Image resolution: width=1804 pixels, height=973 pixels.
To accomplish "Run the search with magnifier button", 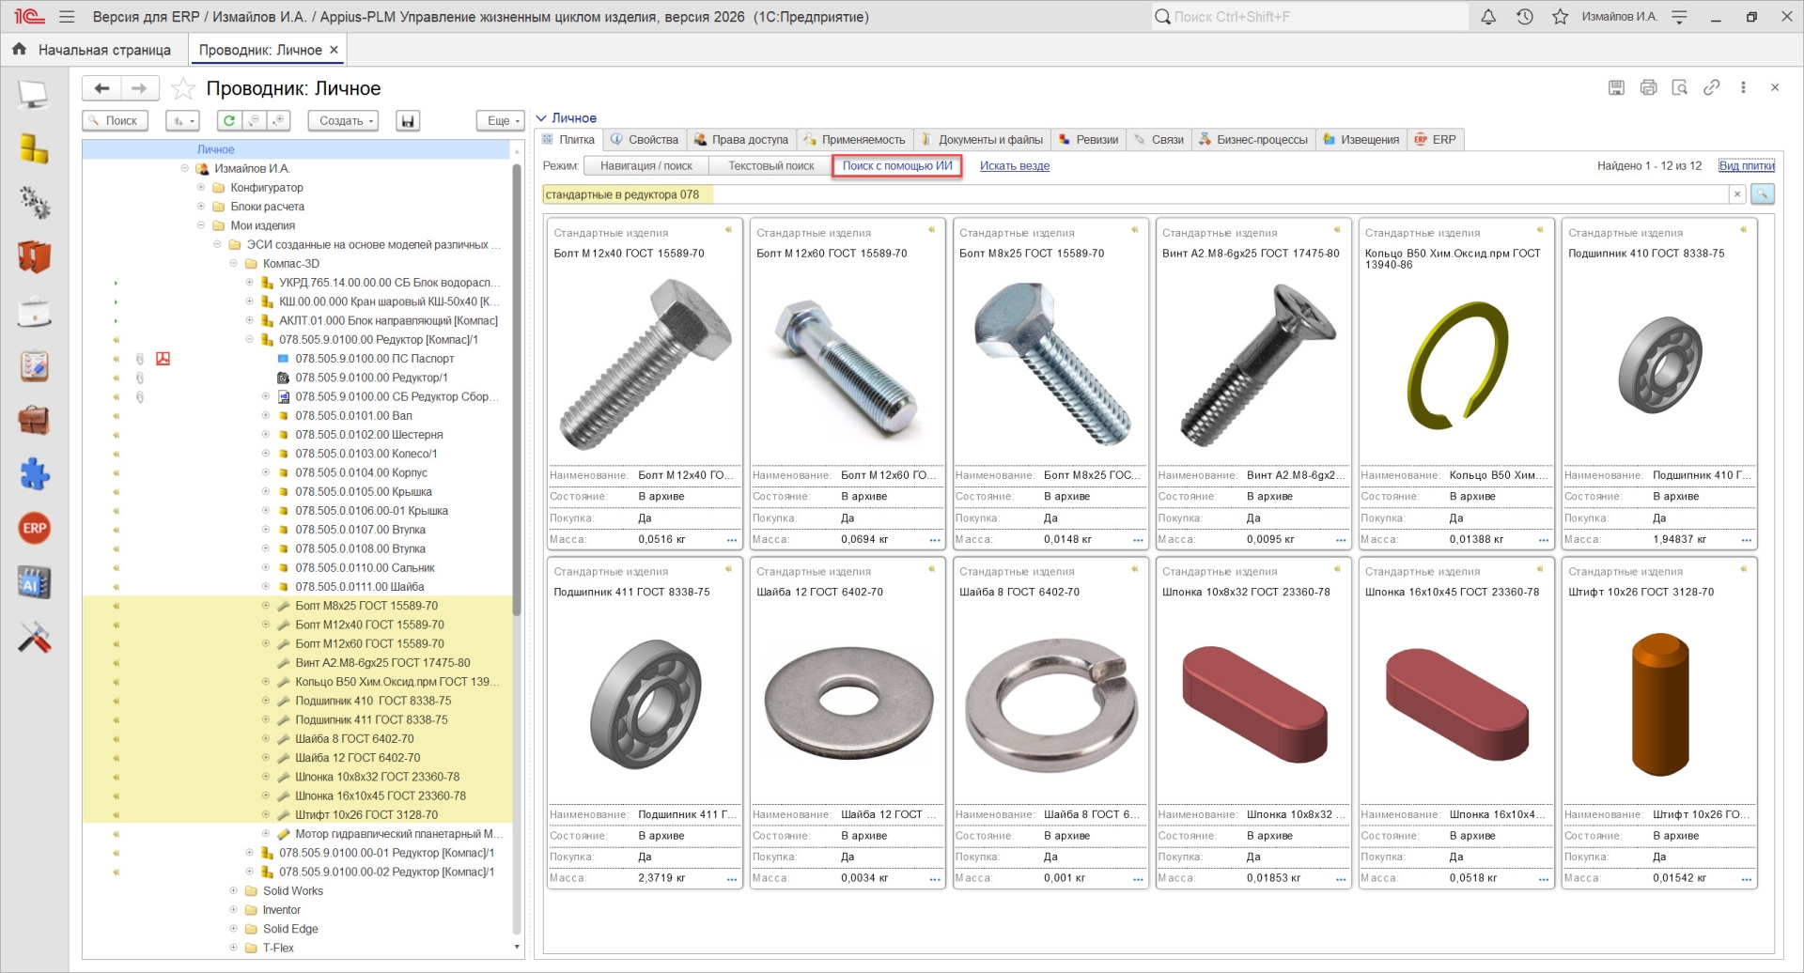I will (1763, 194).
